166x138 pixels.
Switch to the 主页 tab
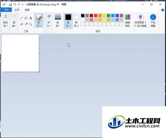[x=17, y=10]
